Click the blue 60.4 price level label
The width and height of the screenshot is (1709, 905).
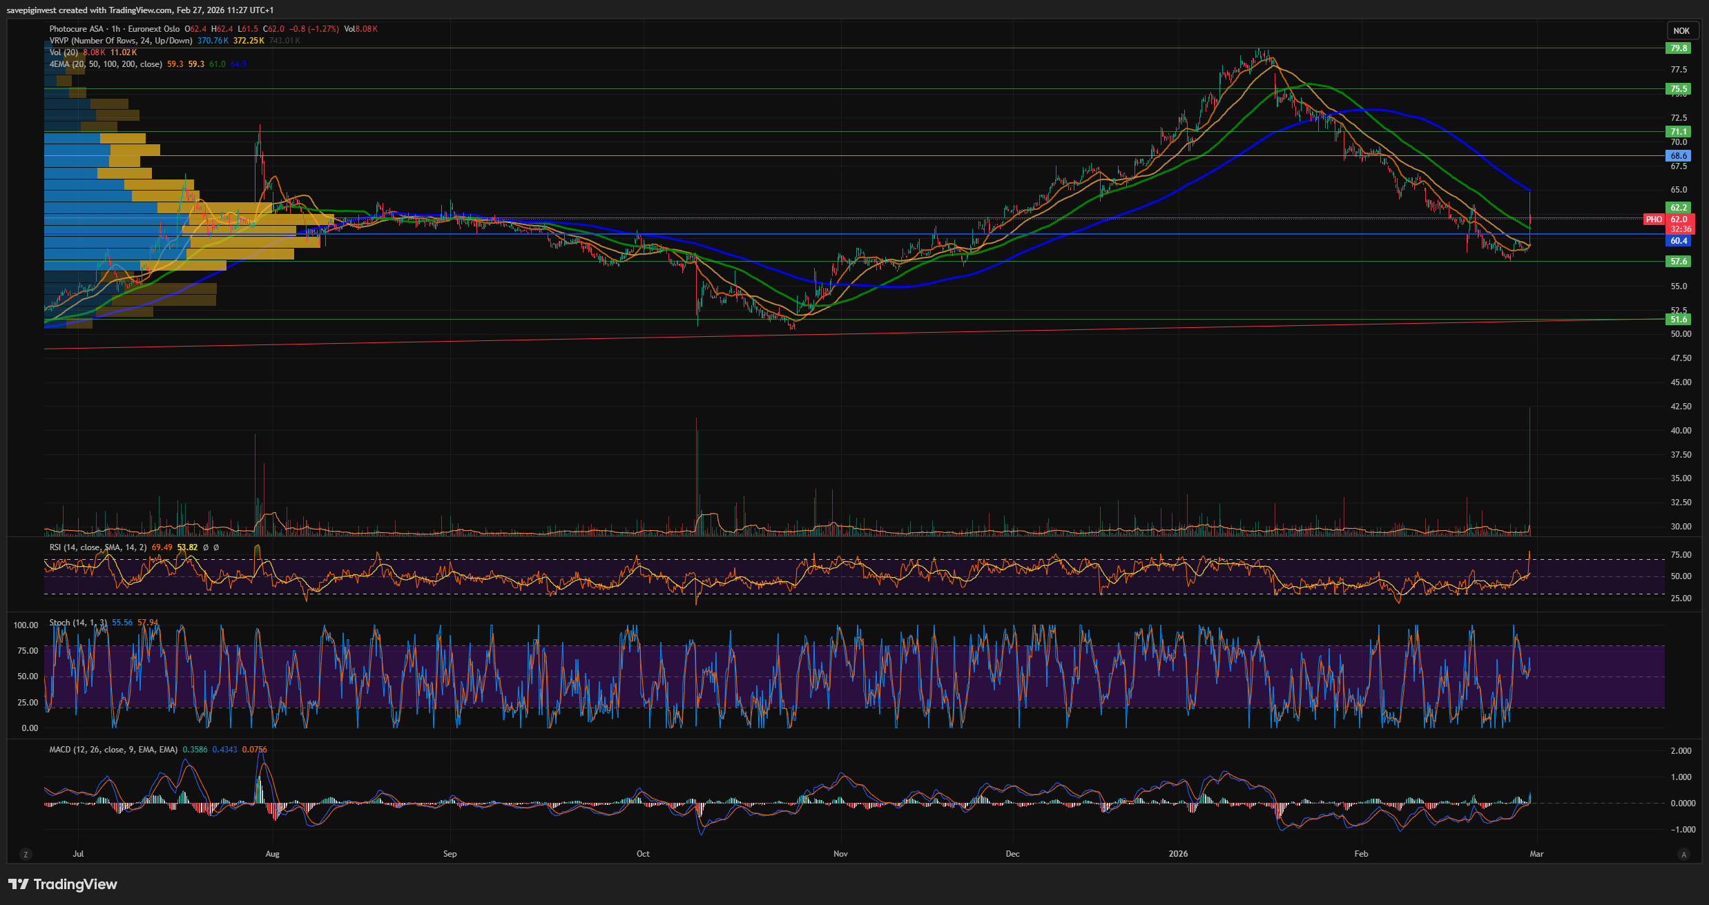[1679, 241]
